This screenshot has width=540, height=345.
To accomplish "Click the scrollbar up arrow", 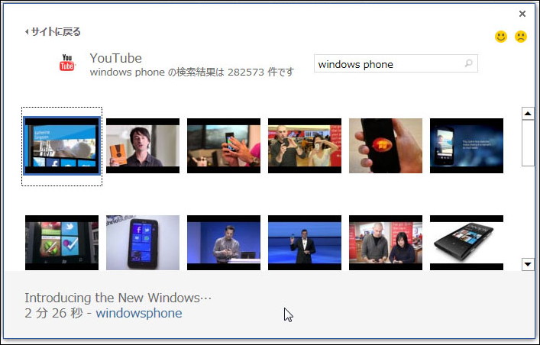I will click(528, 114).
